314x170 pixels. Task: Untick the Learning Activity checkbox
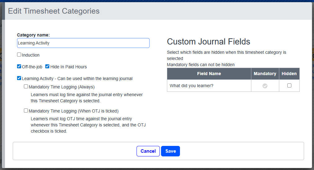[19, 78]
